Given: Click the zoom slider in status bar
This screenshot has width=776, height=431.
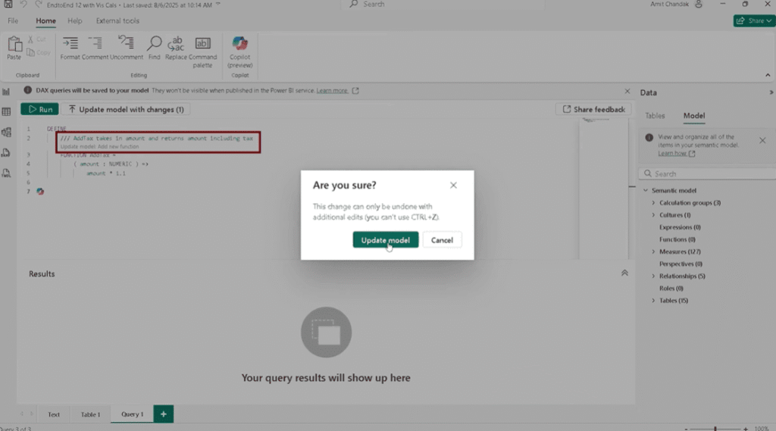Looking at the screenshot, I should [x=715, y=429].
